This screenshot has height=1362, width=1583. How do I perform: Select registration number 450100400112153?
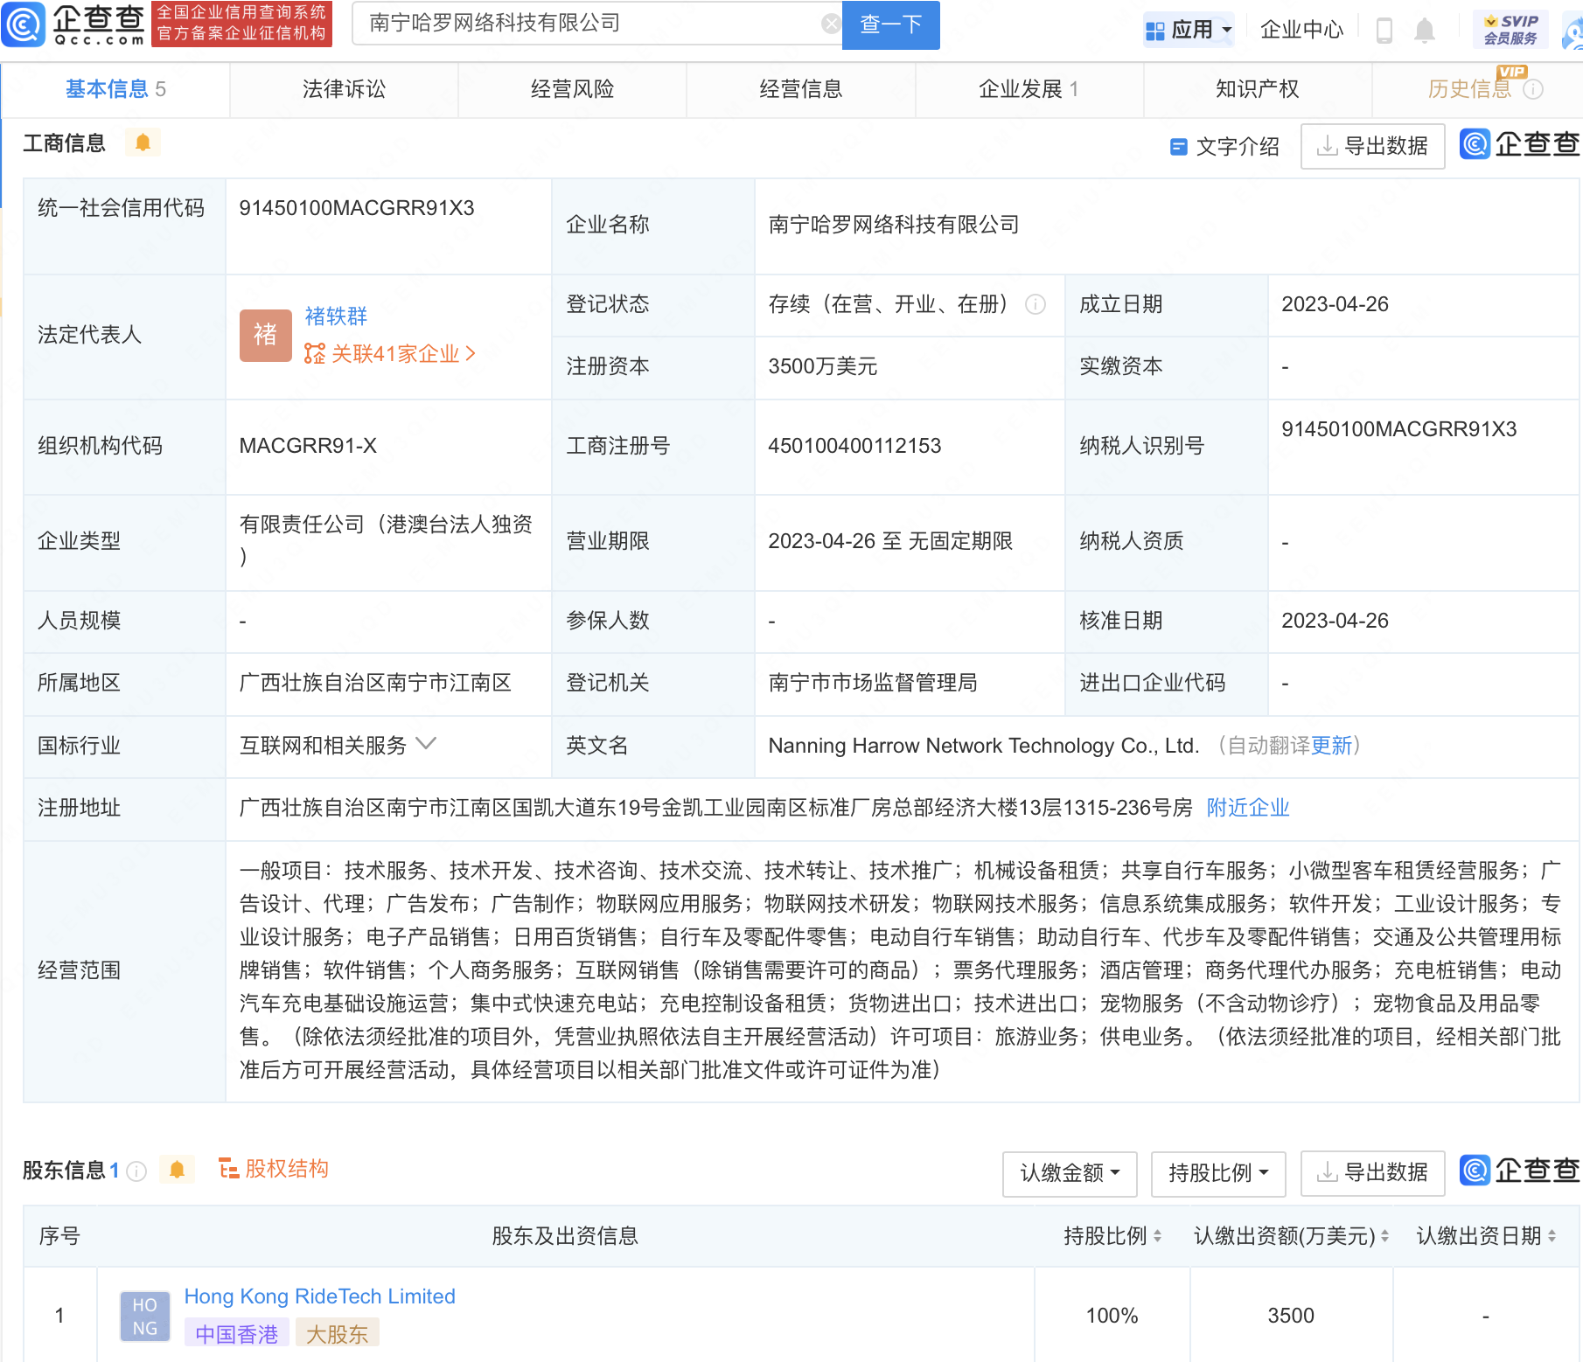[854, 446]
